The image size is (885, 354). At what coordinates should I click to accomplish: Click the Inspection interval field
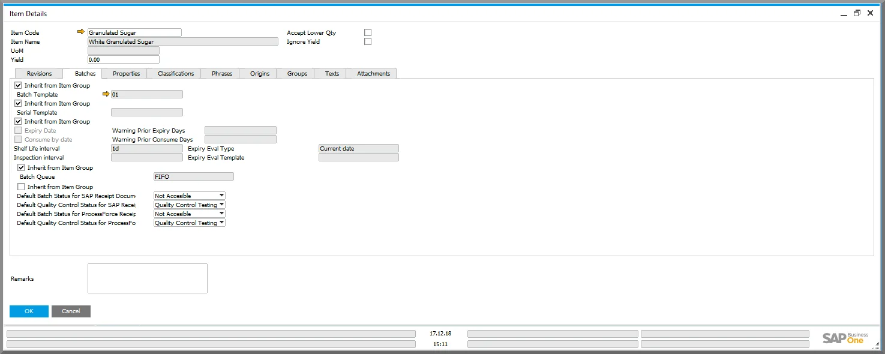click(147, 157)
